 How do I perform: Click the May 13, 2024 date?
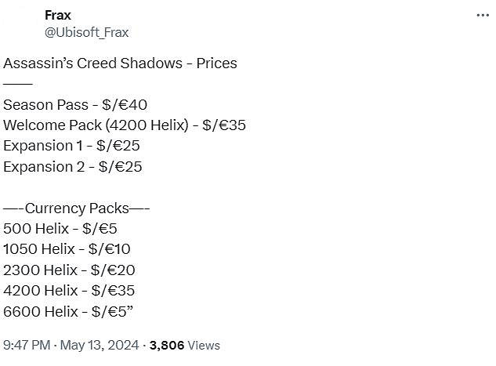pyautogui.click(x=100, y=345)
